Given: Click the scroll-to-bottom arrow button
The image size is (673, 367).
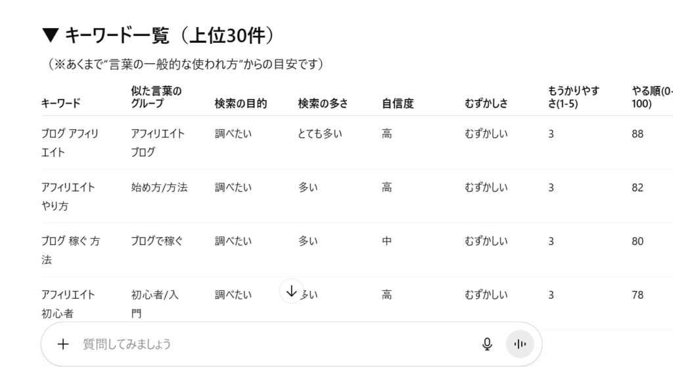Looking at the screenshot, I should click(x=291, y=291).
